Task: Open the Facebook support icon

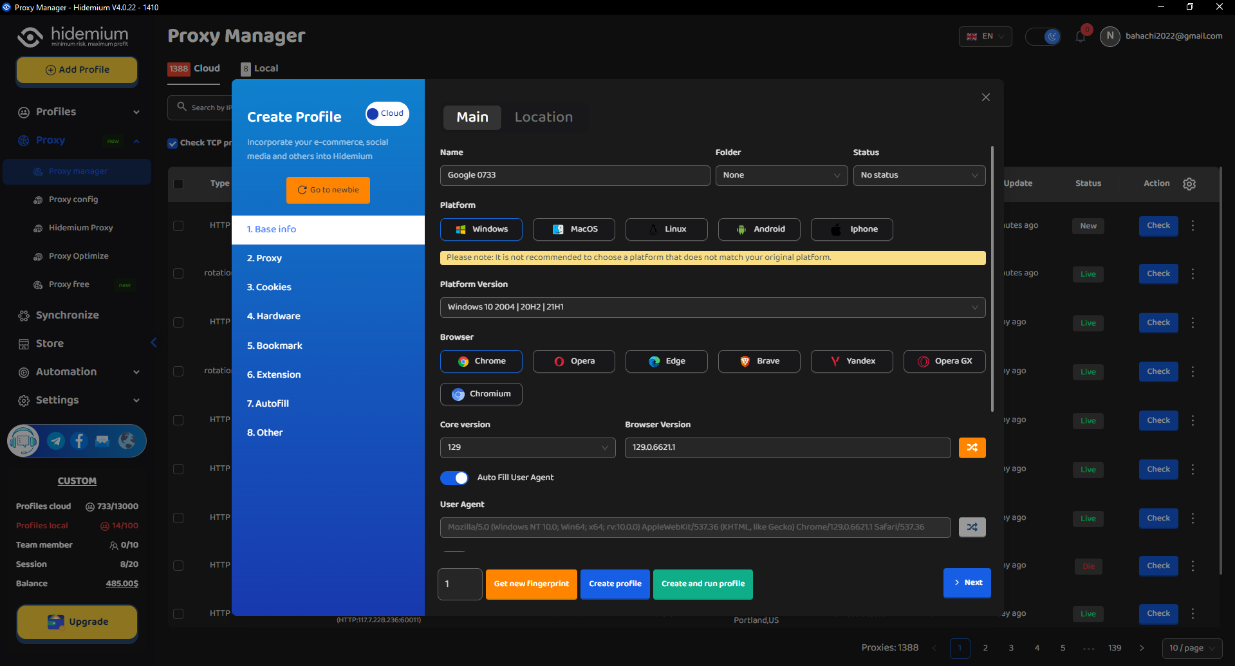Action: [79, 441]
